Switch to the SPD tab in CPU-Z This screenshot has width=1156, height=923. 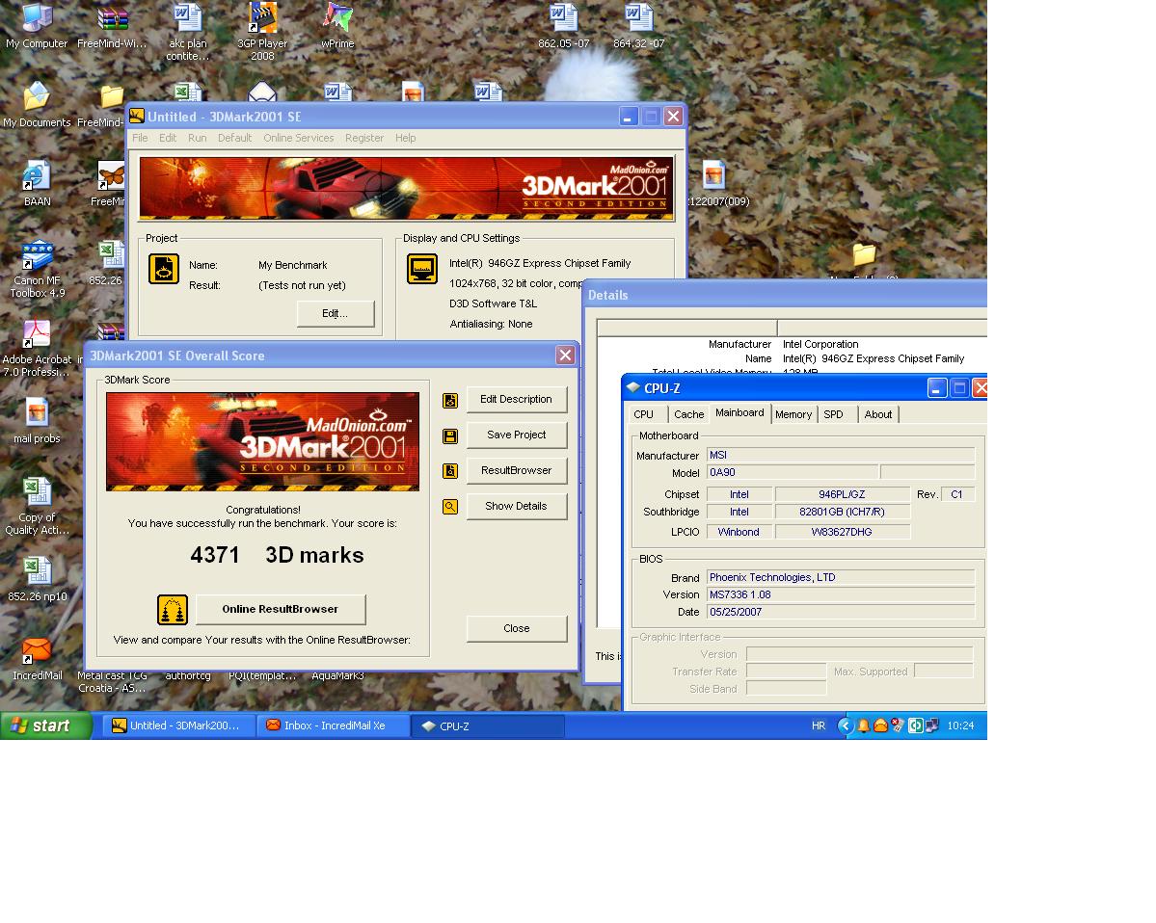(833, 414)
